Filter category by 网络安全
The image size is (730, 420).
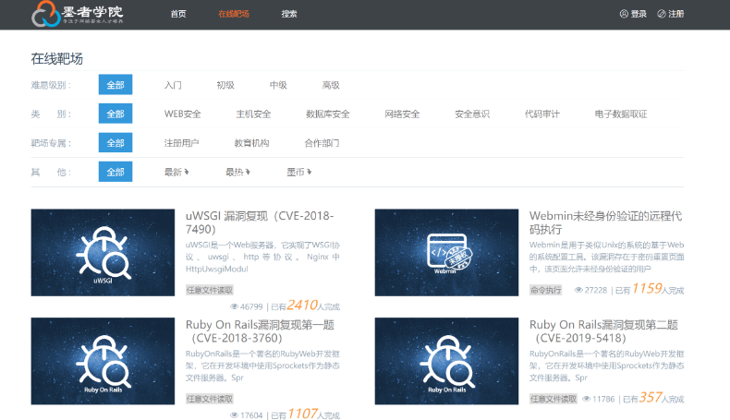pos(402,114)
